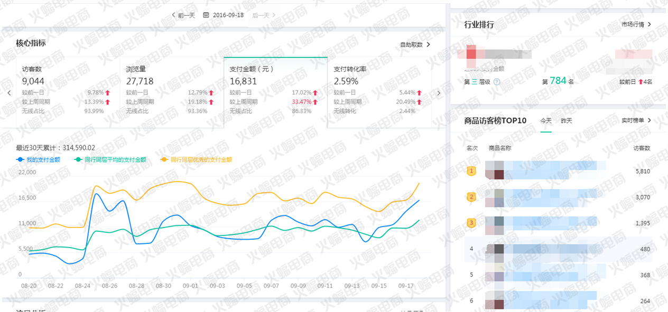Click the help icon next to 第三层级

pos(497,82)
